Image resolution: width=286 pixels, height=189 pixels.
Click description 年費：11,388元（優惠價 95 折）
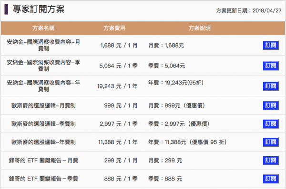(x=187, y=142)
